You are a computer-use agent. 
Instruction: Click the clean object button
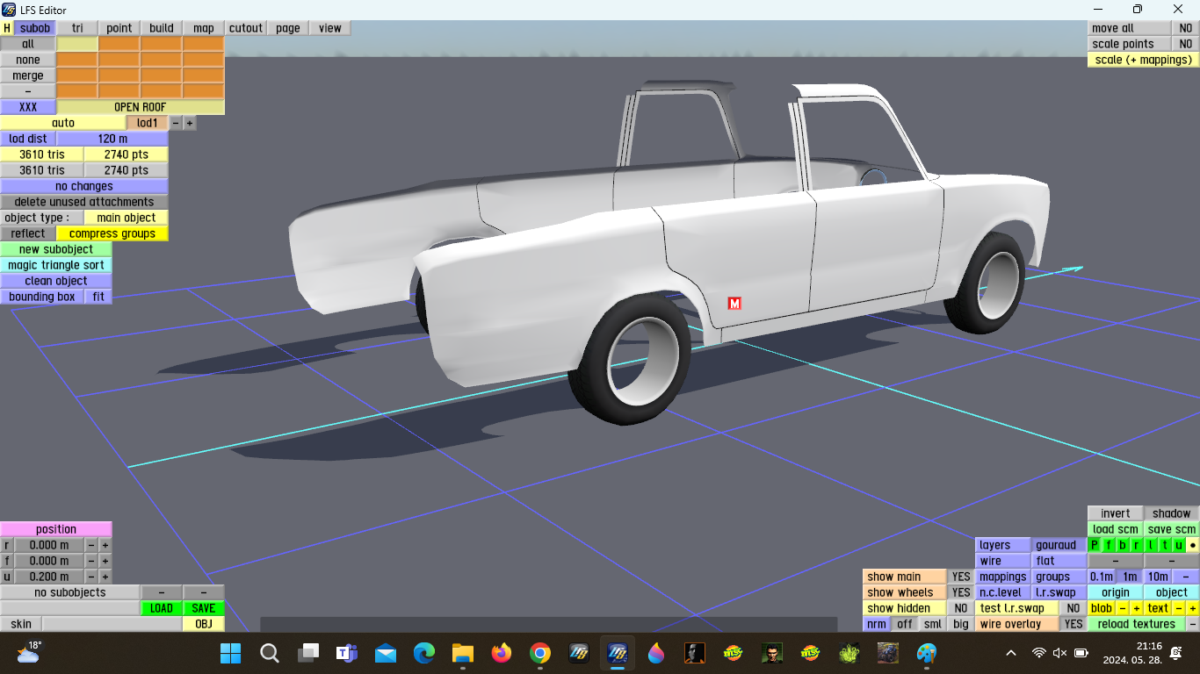point(56,281)
